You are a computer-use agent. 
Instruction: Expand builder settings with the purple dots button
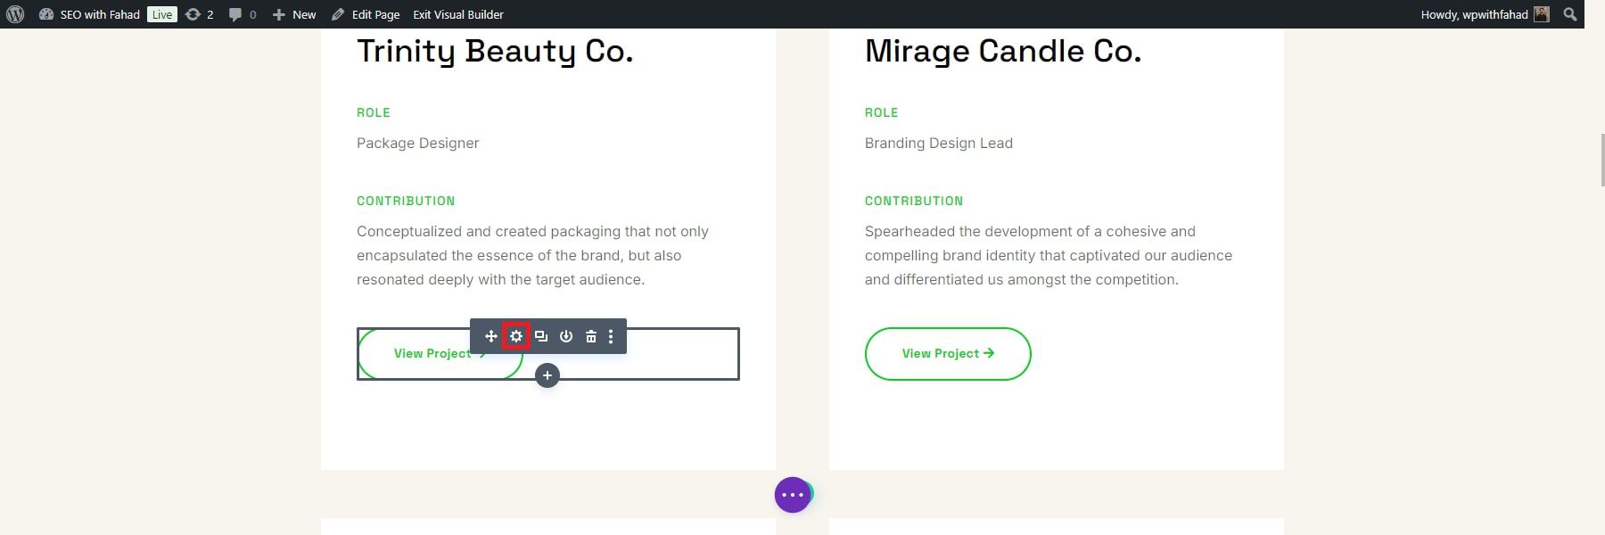[792, 495]
